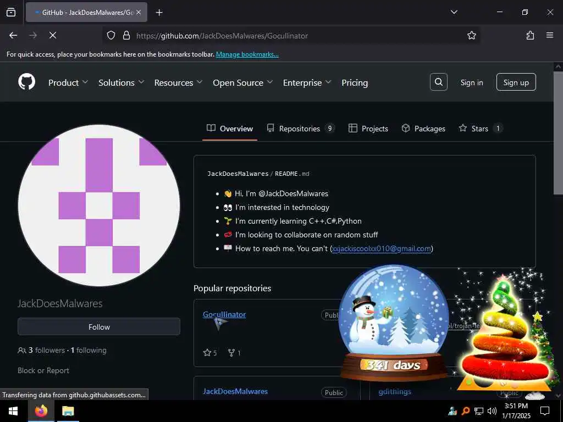
Task: Bookmark this page with the star icon
Action: [x=471, y=35]
